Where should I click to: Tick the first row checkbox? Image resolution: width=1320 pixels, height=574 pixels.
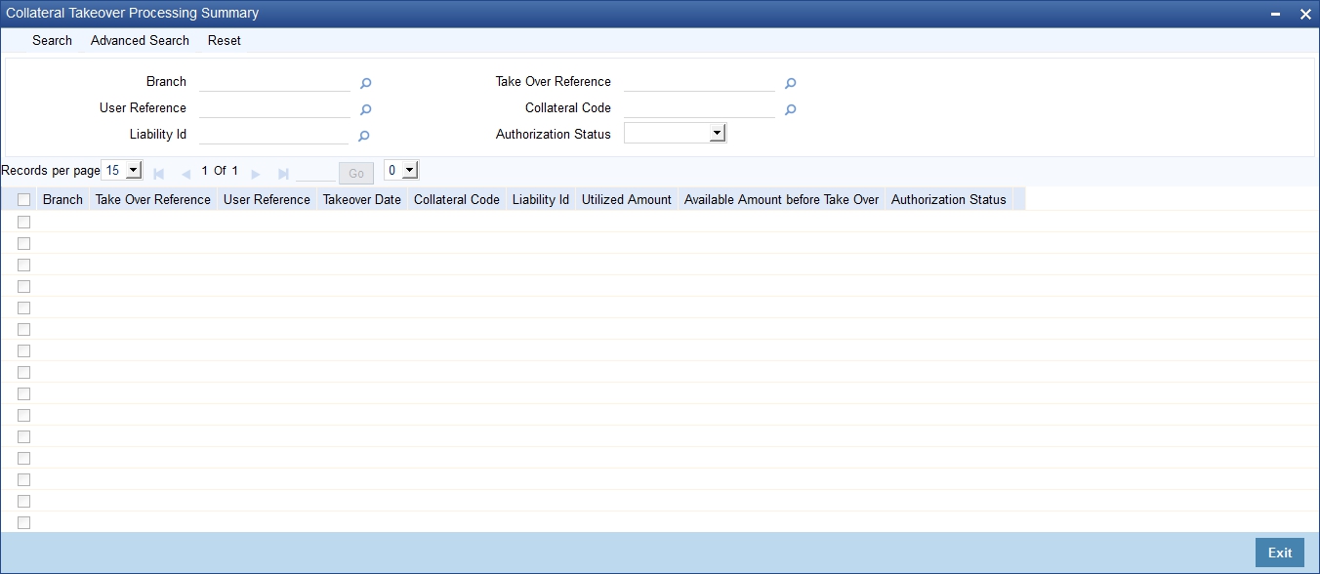tap(24, 222)
